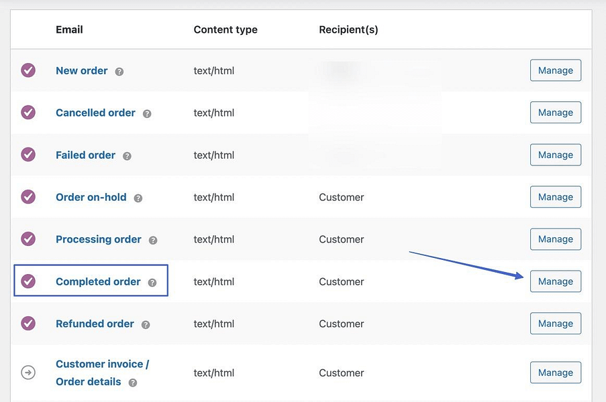Click help icon next to Completed order
Screen dimensions: 606x402
152,283
